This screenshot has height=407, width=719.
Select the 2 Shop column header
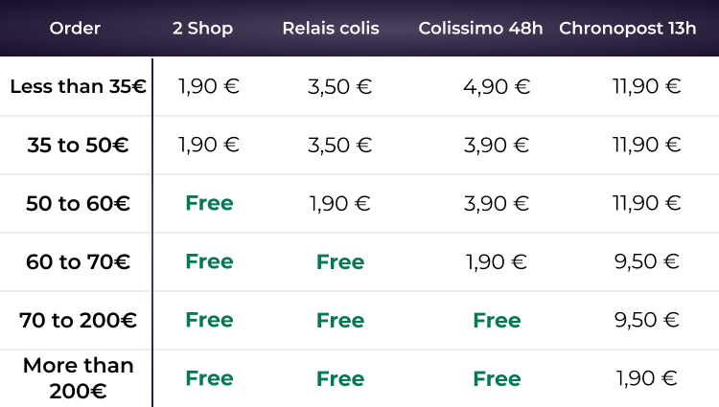(x=202, y=28)
